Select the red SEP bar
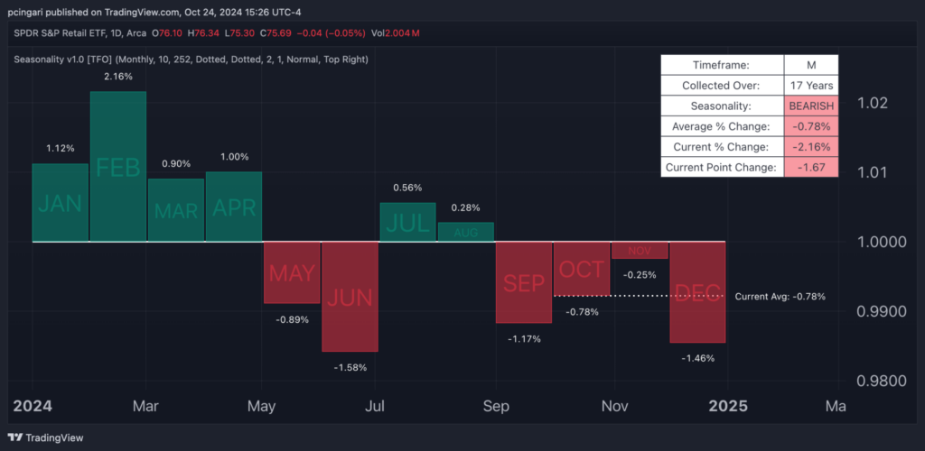 coord(524,282)
